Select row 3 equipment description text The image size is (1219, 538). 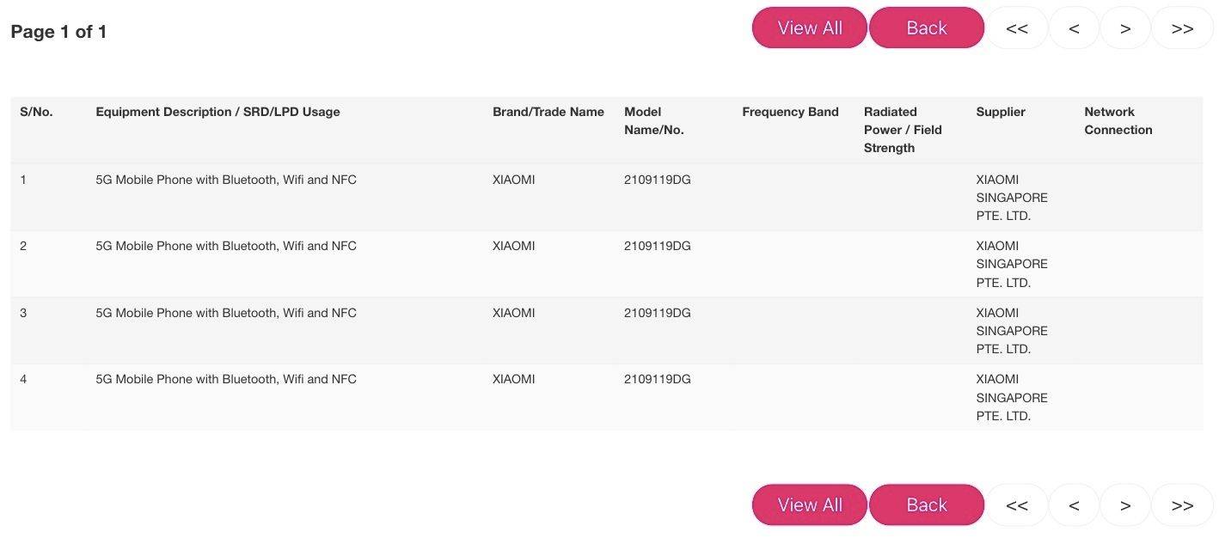(226, 313)
